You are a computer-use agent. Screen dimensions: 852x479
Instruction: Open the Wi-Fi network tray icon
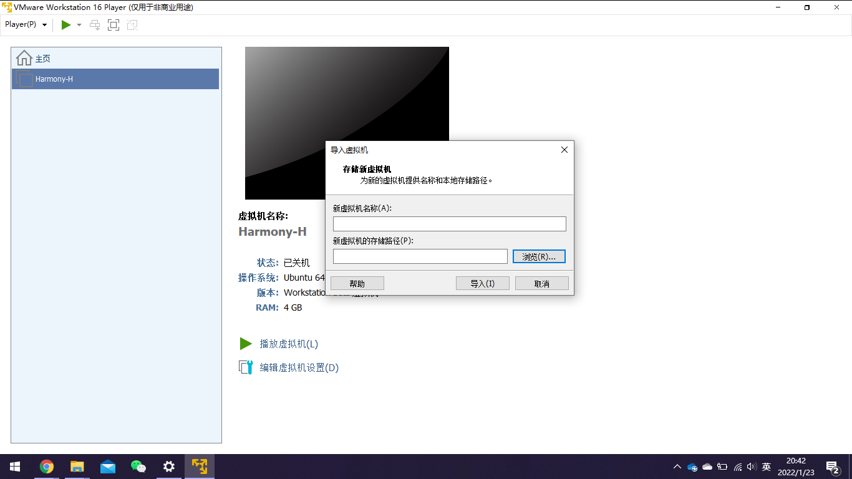coord(738,467)
